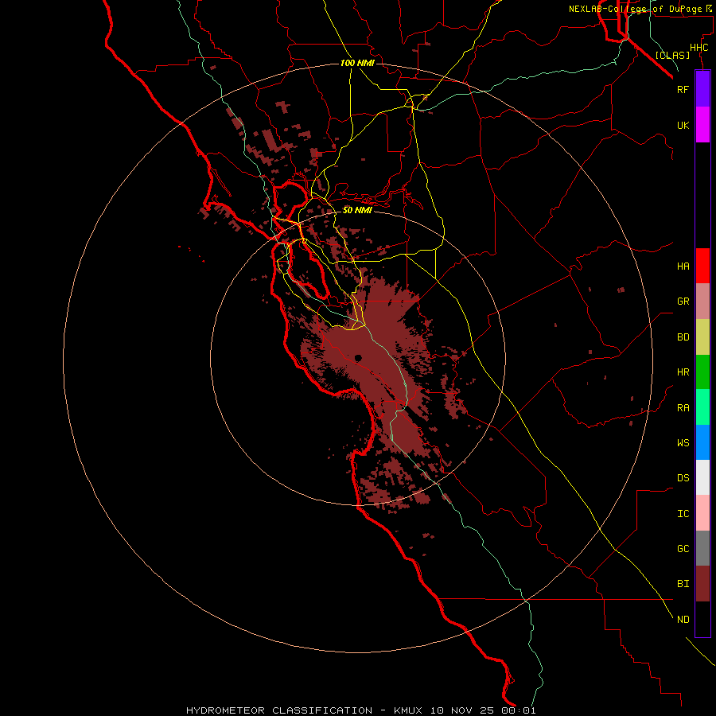Screen dimensions: 716x716
Task: Click the KMUX radar site identifier
Action: [x=410, y=710]
